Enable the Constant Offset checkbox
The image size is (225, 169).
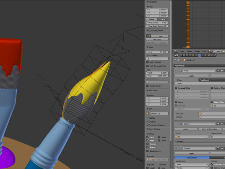[176, 88]
